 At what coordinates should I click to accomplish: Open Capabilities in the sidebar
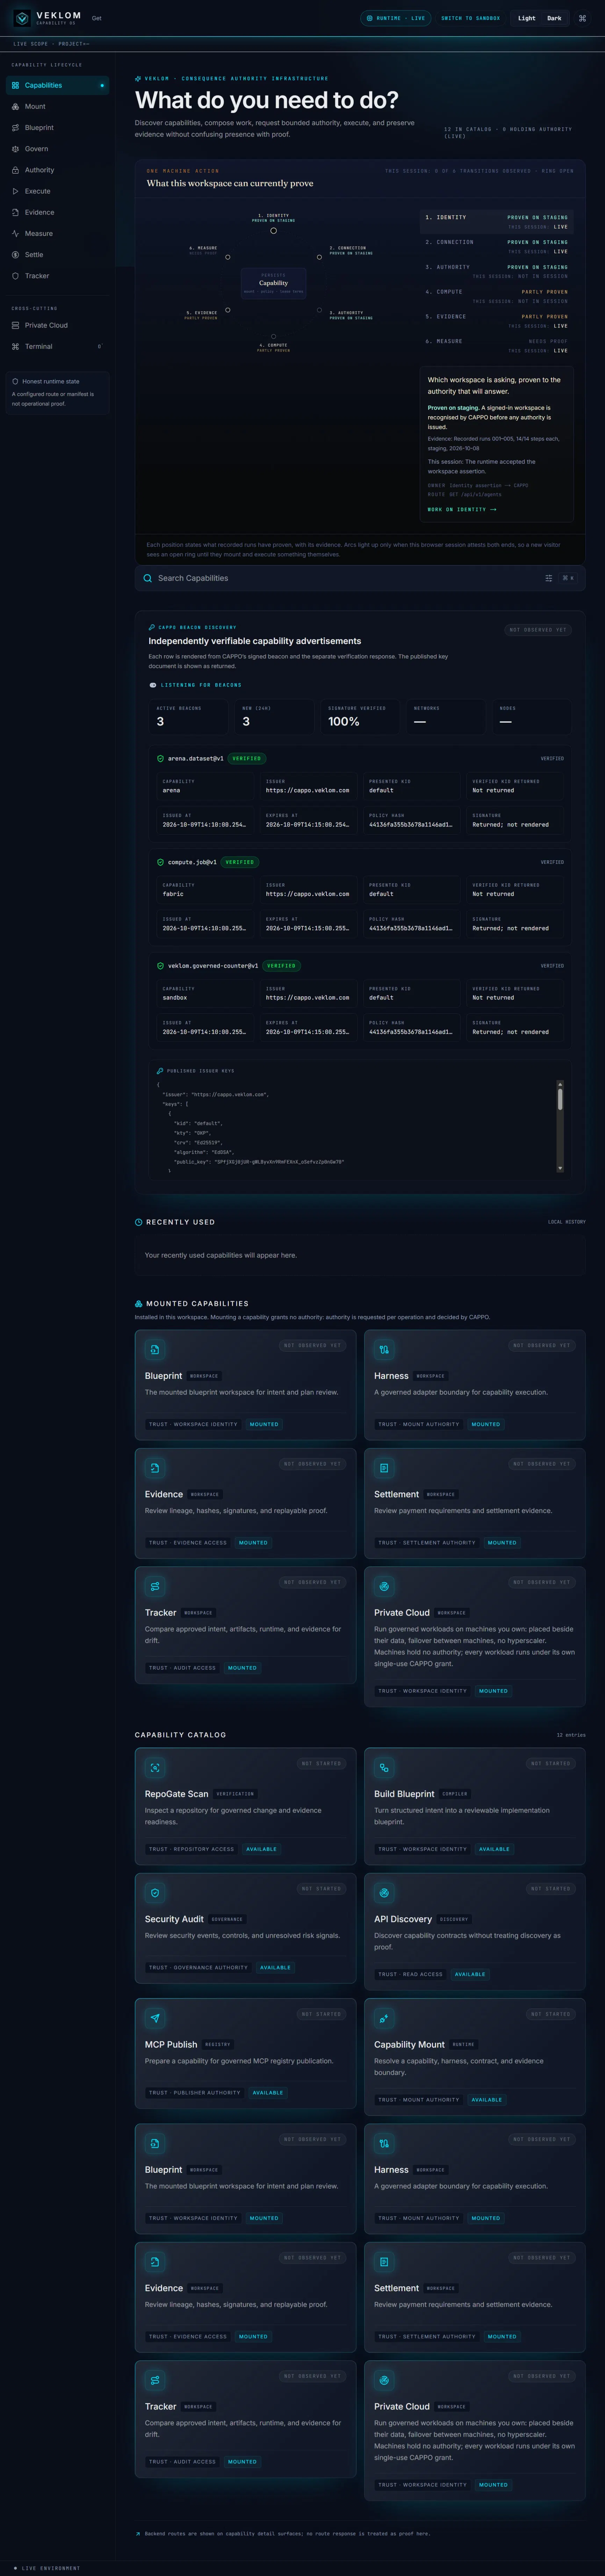point(57,85)
